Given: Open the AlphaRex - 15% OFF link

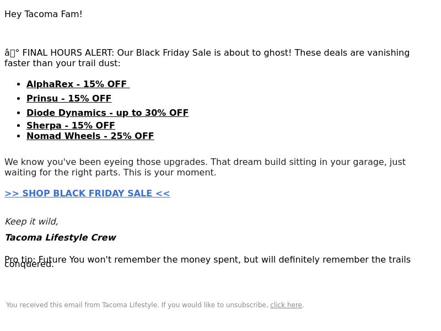Looking at the screenshot, I should (x=78, y=84).
